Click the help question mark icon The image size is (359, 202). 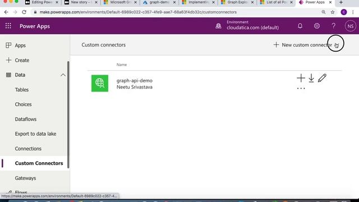tap(333, 26)
